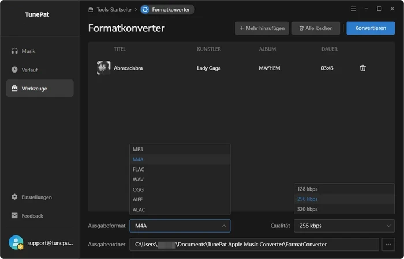Click the ALBUM column header

pos(267,49)
